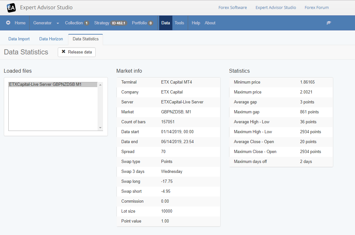Click the Expert Advisor Studio title text
This screenshot has width=355, height=235.
pos(46,7)
